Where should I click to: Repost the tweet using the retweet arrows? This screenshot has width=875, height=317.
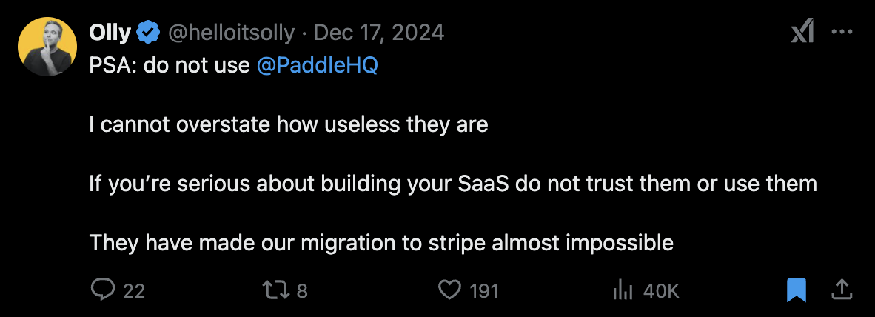pyautogui.click(x=275, y=290)
